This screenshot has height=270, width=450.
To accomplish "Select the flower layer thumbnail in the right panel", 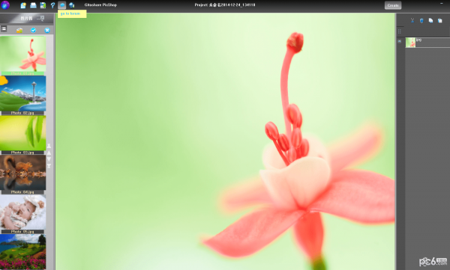I will point(410,43).
